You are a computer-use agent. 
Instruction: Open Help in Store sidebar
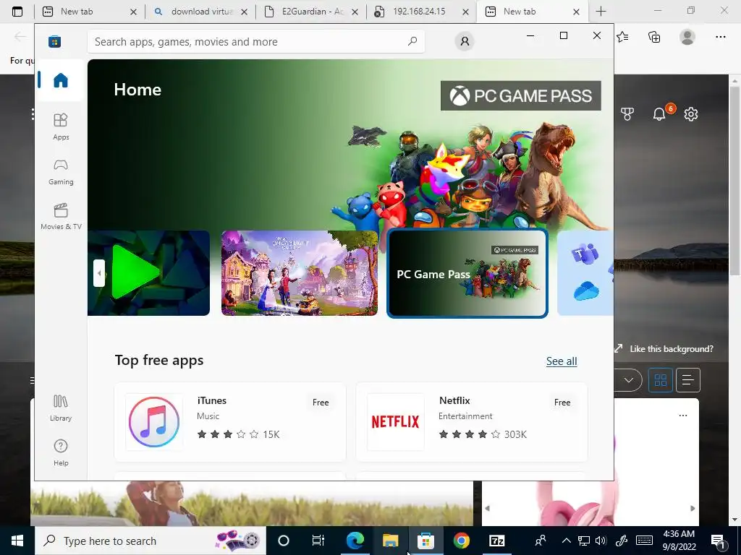pyautogui.click(x=61, y=452)
